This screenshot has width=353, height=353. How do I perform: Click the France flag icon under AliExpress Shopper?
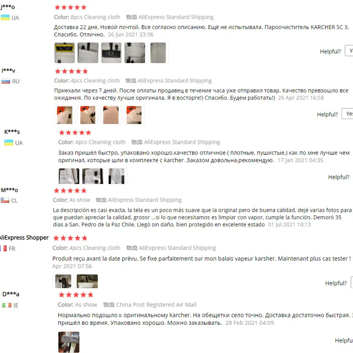click(x=3, y=248)
